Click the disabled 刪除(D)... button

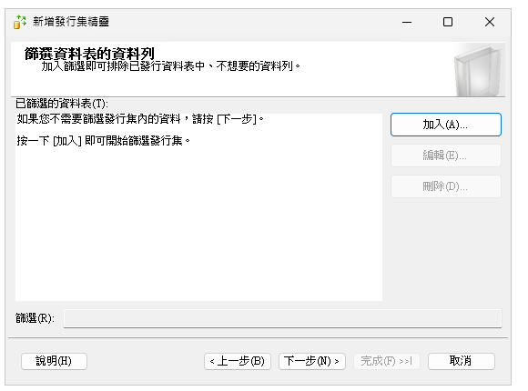click(x=446, y=186)
